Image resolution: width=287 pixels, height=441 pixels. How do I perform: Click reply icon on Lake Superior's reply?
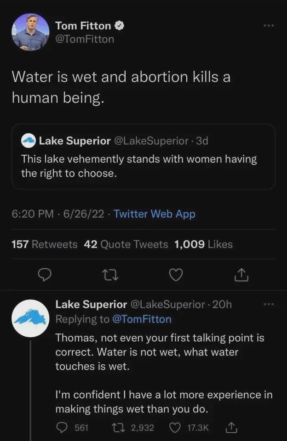[62, 428]
